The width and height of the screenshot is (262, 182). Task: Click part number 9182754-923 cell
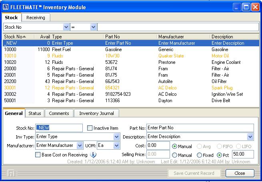click(x=118, y=94)
